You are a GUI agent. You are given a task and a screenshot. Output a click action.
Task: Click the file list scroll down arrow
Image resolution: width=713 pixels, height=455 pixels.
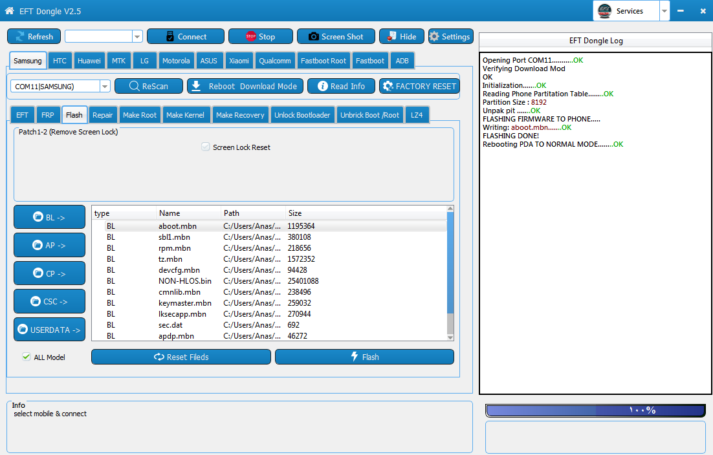click(450, 337)
